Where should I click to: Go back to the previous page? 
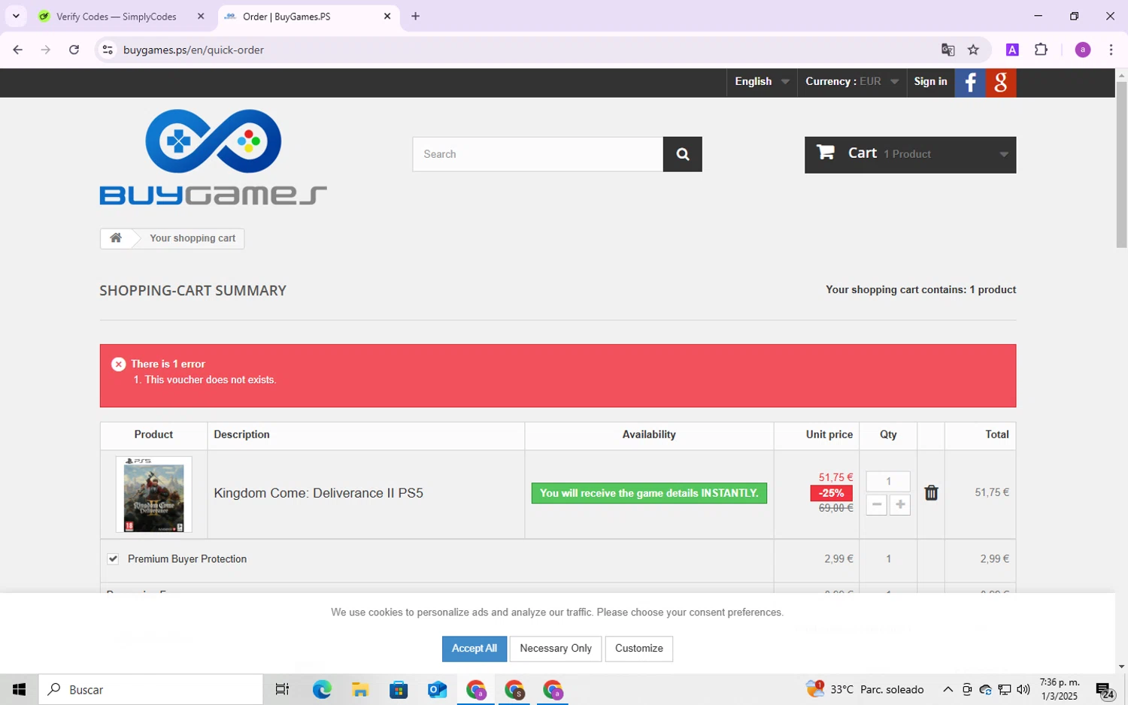(x=17, y=50)
